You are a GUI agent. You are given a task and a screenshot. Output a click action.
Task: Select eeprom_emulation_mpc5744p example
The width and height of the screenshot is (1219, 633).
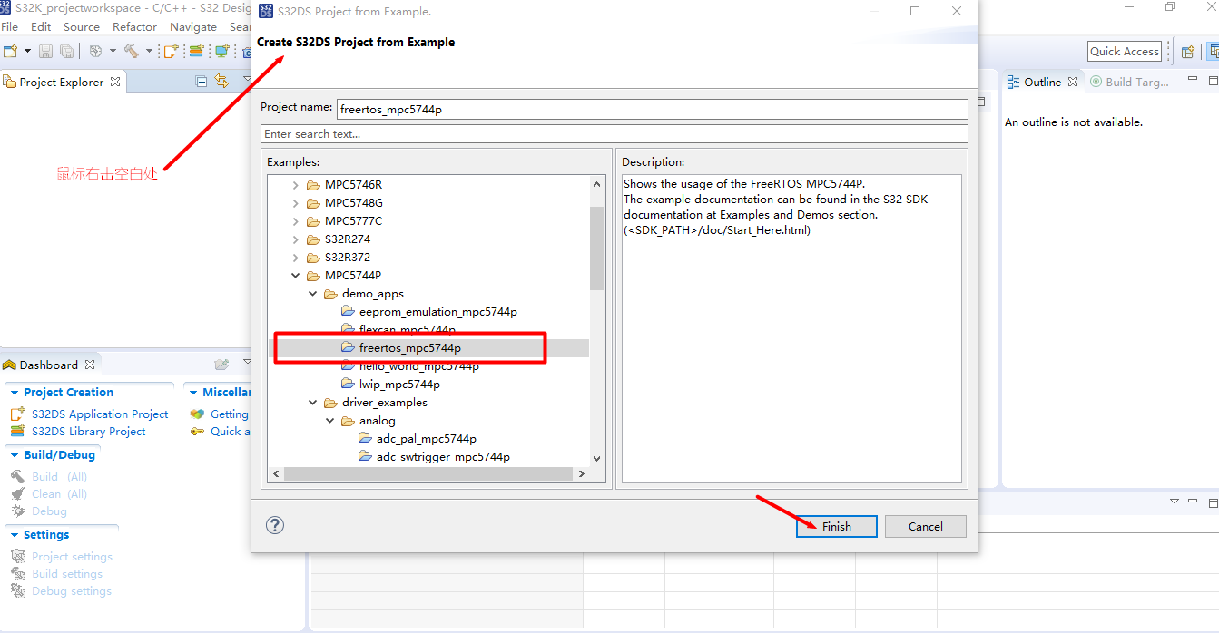point(438,312)
